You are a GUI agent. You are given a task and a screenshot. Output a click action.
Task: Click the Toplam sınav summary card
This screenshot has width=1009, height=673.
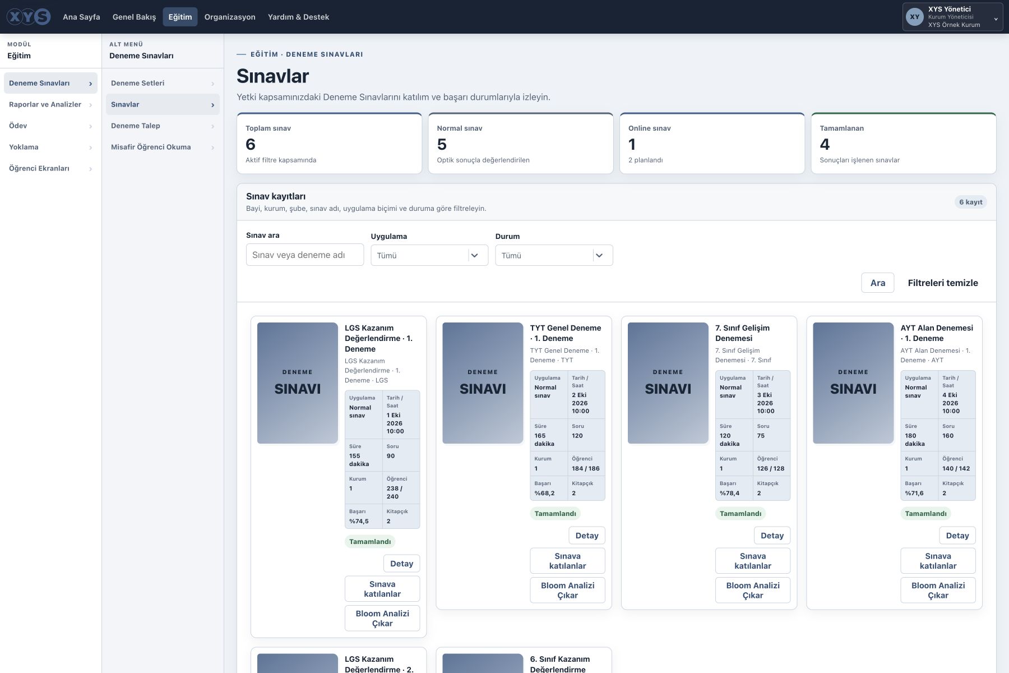(x=330, y=143)
